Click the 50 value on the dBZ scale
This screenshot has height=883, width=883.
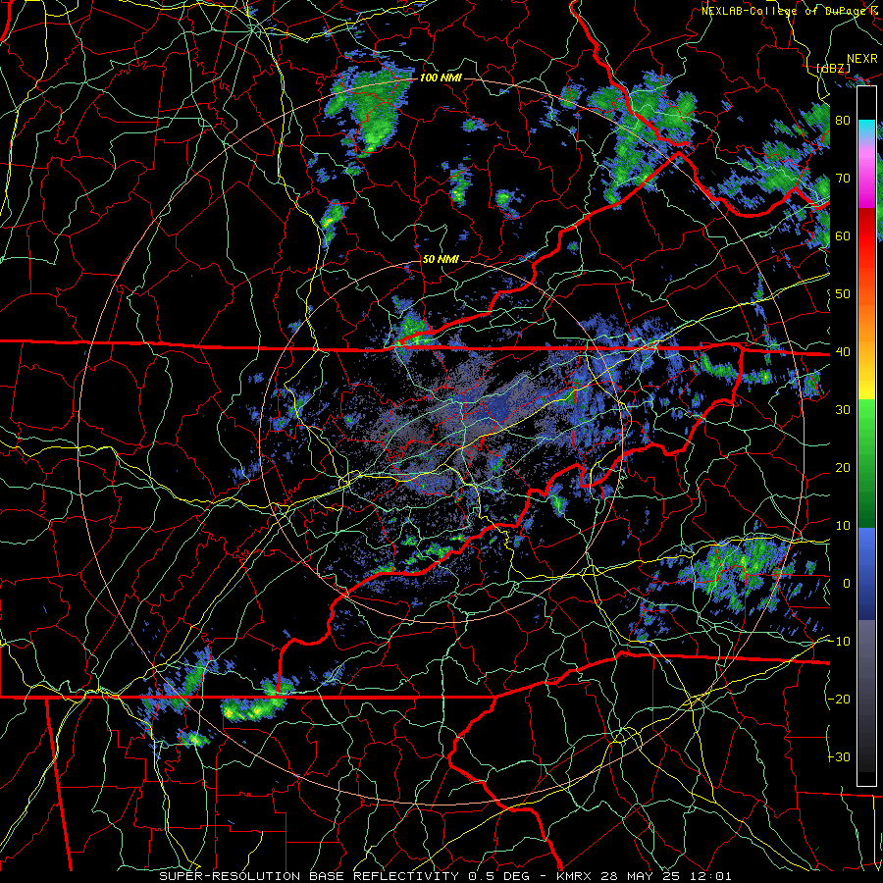coord(843,294)
